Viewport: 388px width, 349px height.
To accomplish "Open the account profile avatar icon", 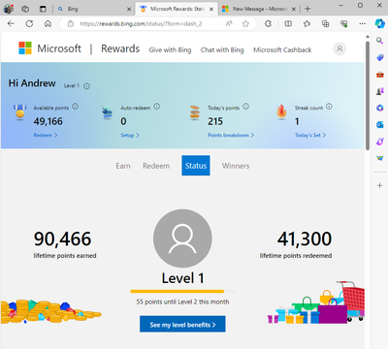I will pos(339,48).
